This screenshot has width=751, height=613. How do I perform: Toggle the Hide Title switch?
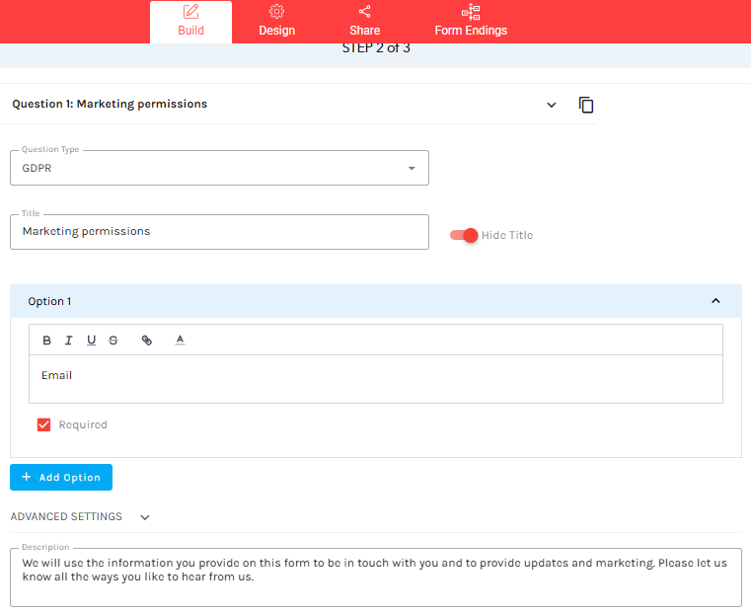point(464,235)
